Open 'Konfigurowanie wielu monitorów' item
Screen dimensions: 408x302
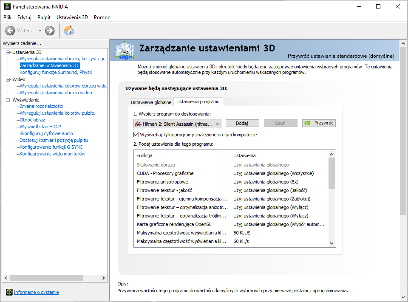coord(53,153)
